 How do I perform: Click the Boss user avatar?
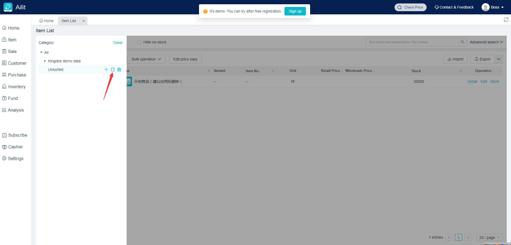point(485,7)
